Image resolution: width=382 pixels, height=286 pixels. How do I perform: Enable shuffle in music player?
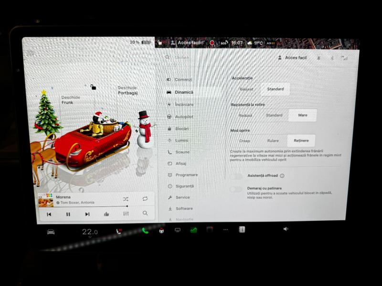[x=125, y=199]
